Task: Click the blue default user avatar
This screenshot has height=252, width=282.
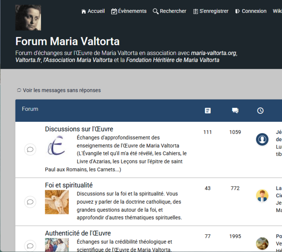Action: coord(262,139)
